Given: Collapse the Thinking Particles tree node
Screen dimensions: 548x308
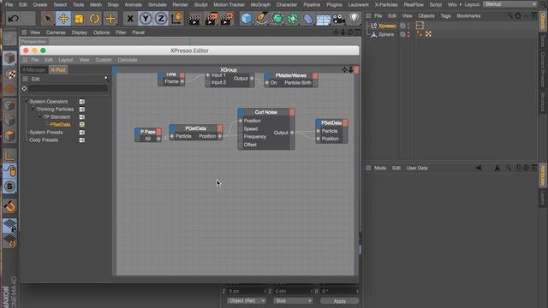Looking at the screenshot, I should pos(33,110).
